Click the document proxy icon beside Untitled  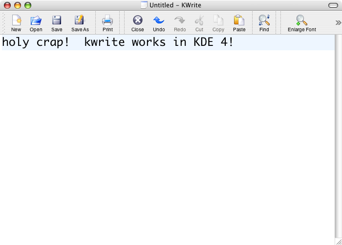[x=144, y=5]
